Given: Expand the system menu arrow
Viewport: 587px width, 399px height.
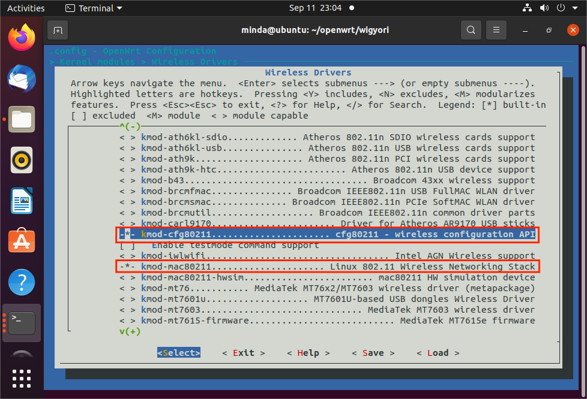Looking at the screenshot, I should (575, 8).
